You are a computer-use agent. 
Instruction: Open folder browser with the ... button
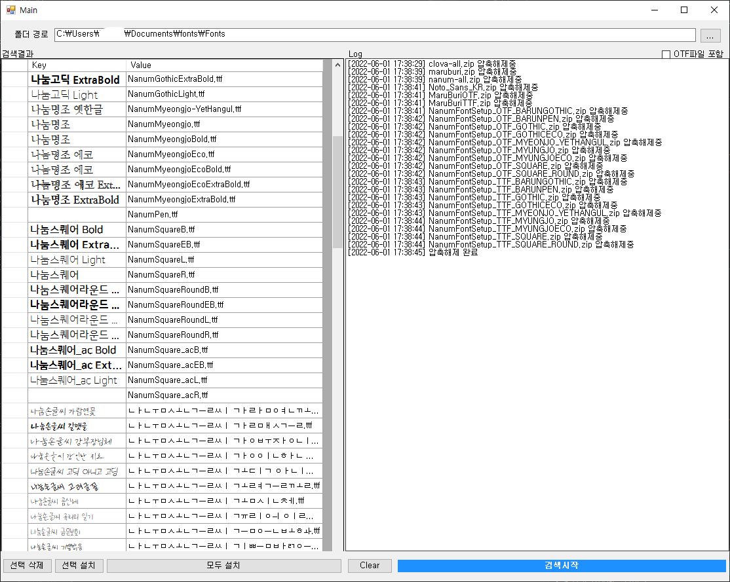[x=710, y=35]
